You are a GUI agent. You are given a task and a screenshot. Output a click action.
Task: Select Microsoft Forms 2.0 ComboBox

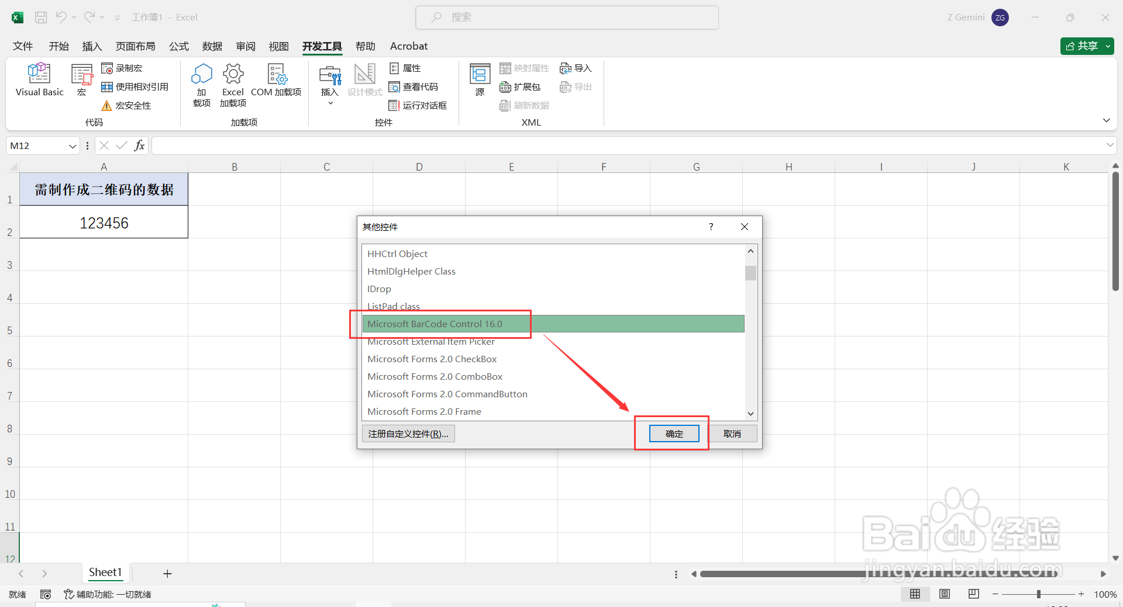[x=553, y=376]
